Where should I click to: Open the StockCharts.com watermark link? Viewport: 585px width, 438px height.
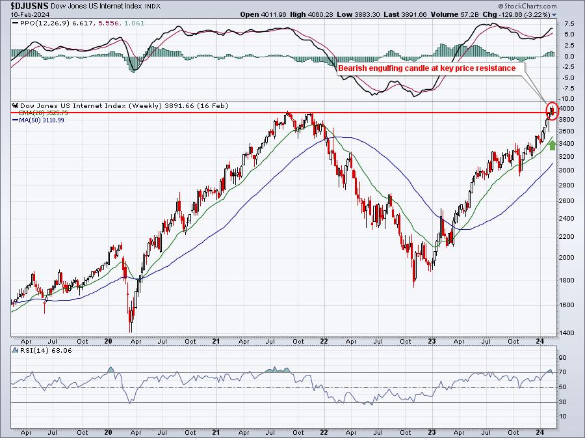click(530, 6)
